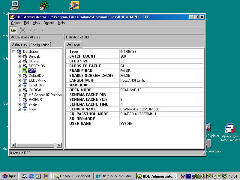Click the Redo arrow toolbar icon

[x=40, y=30]
